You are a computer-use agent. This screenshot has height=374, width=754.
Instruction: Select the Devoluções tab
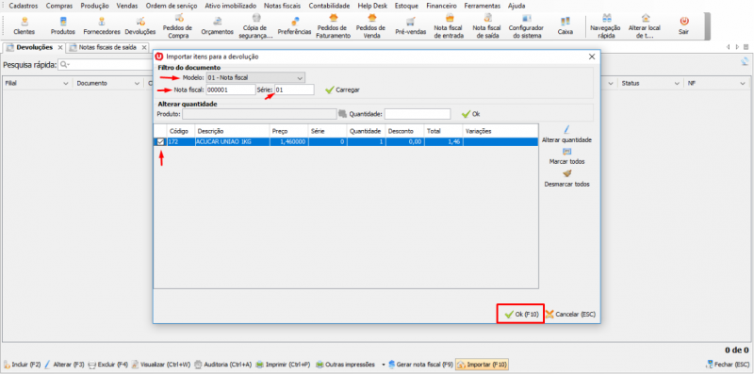coord(34,48)
